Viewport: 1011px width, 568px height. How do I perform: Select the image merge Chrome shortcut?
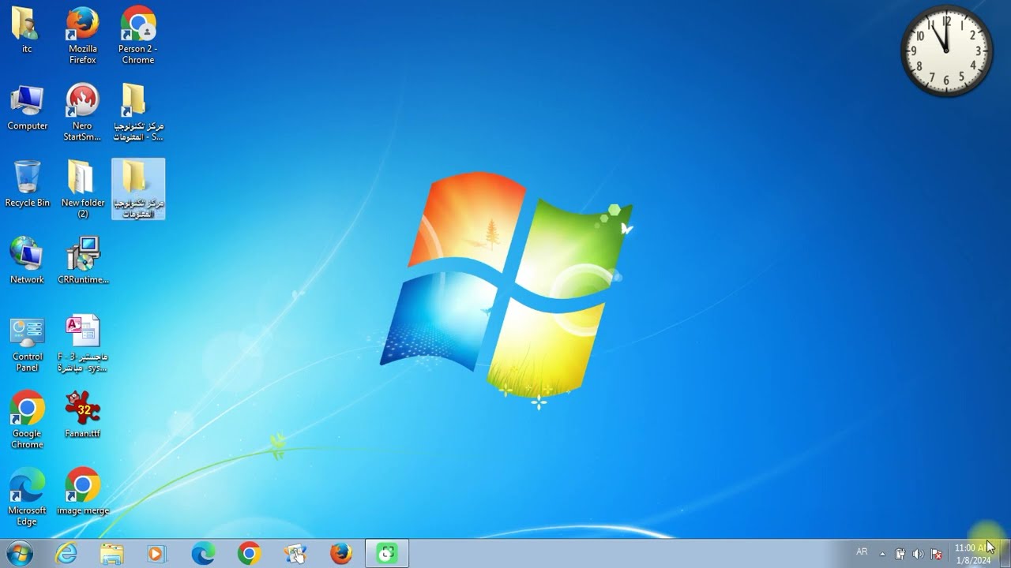[82, 491]
